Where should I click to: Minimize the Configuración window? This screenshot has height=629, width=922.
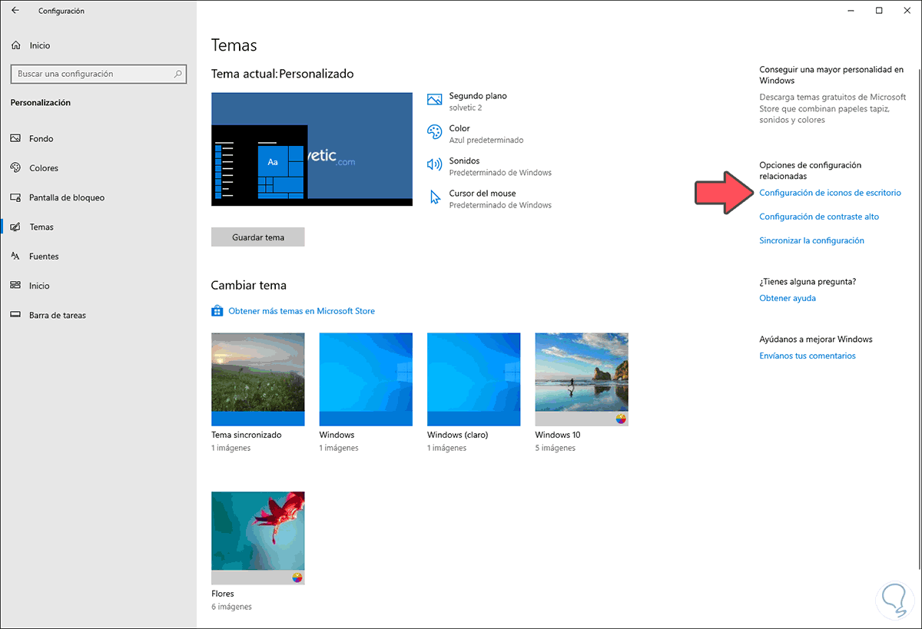(x=851, y=11)
